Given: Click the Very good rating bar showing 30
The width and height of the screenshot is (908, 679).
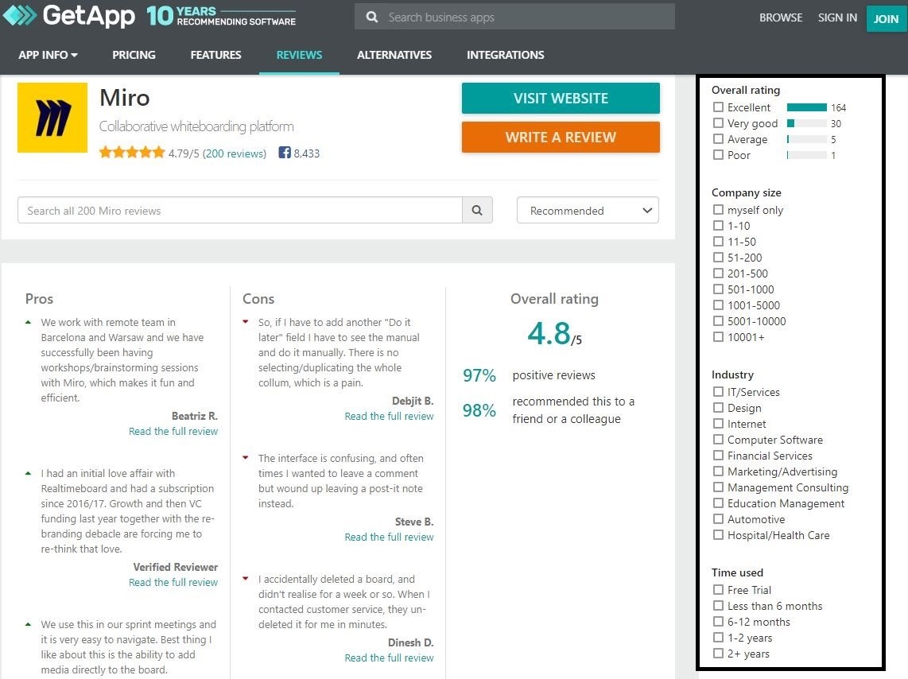Looking at the screenshot, I should coord(807,122).
